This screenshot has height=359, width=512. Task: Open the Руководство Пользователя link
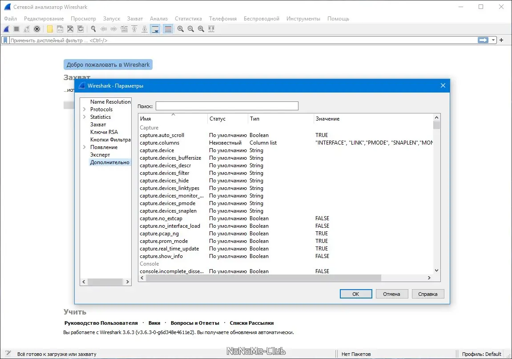tap(101, 323)
